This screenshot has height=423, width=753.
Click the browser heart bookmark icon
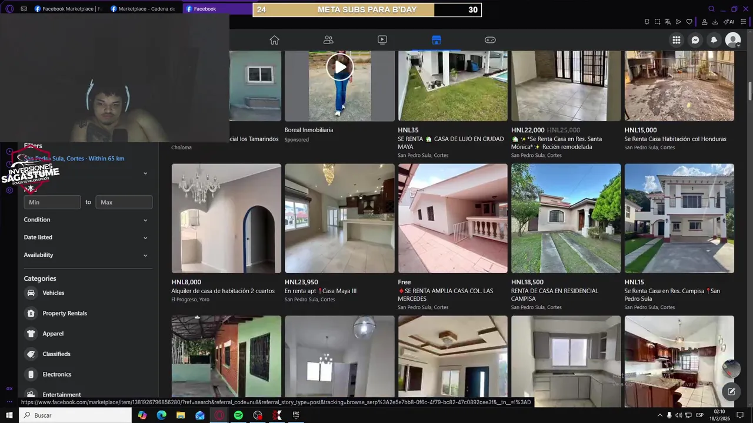click(x=689, y=22)
